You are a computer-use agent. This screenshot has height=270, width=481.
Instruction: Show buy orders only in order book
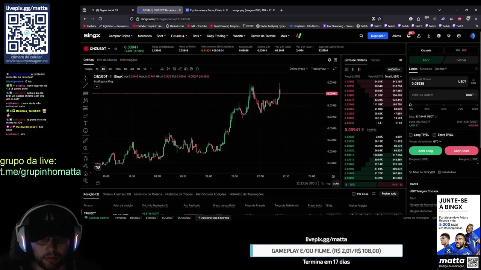point(352,69)
